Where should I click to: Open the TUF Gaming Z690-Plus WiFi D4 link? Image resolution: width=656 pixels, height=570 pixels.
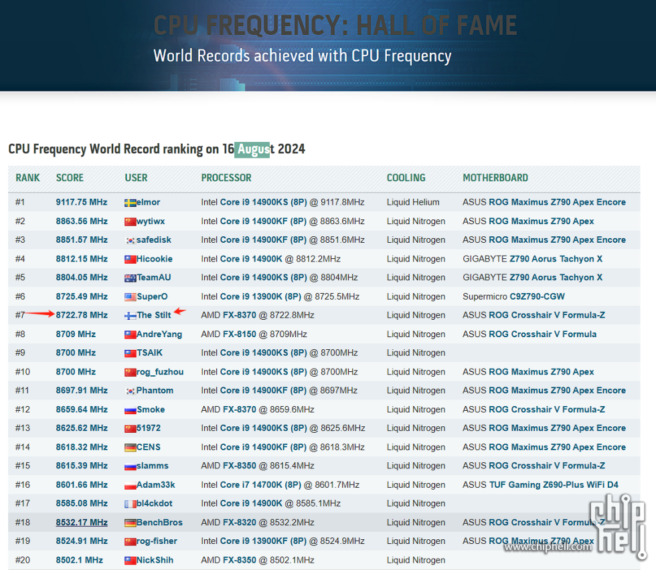[x=554, y=484]
